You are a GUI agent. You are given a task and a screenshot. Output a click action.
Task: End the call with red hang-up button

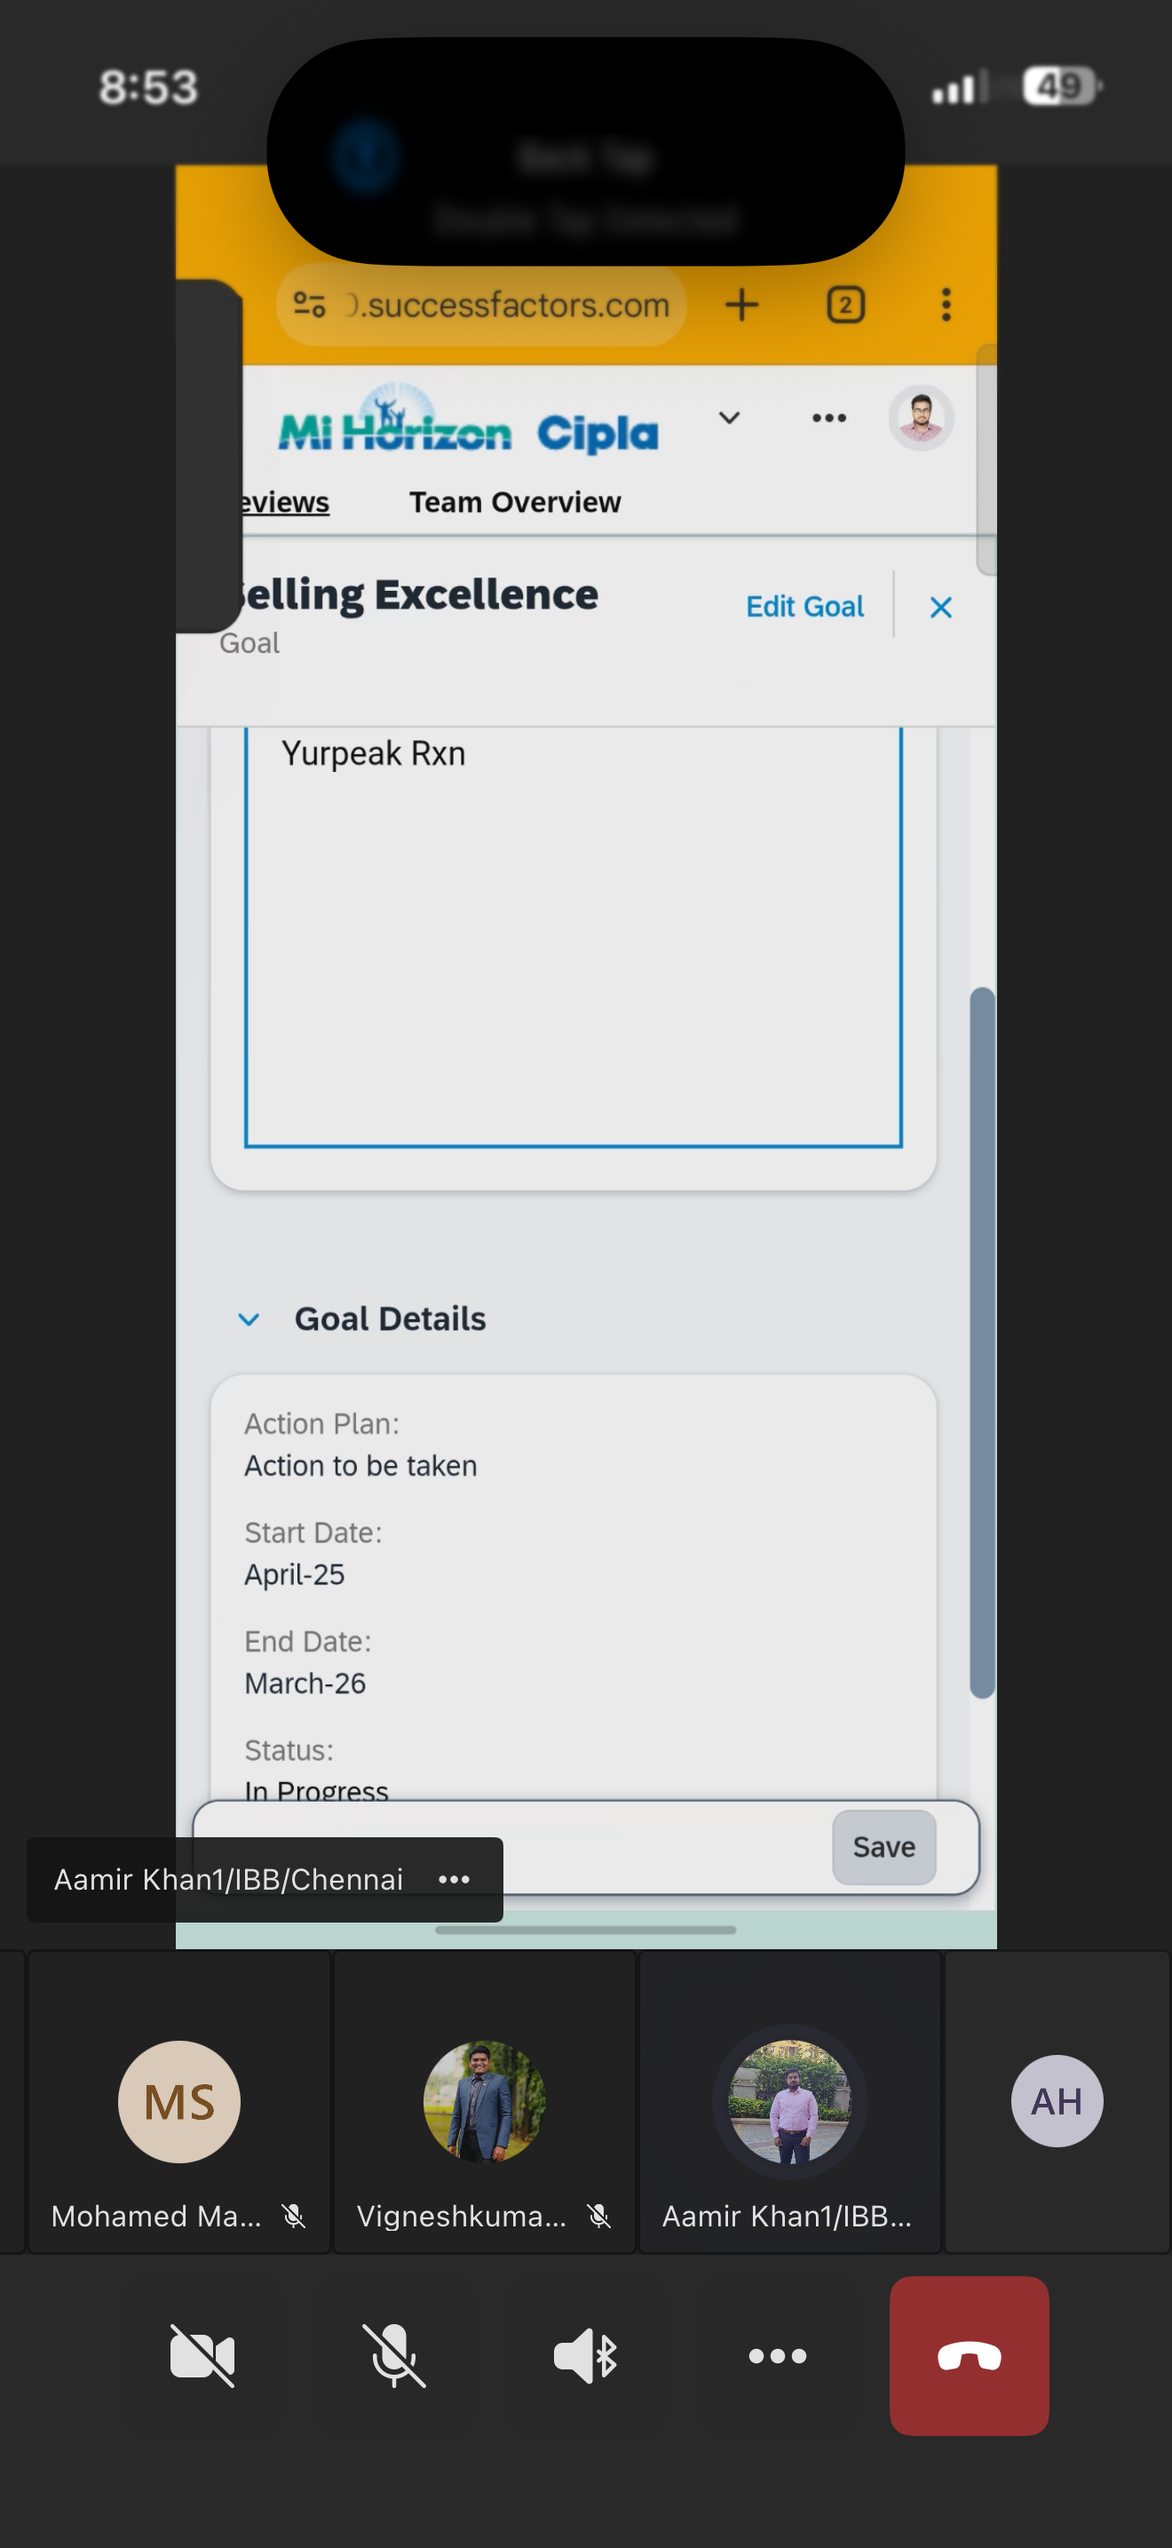[x=969, y=2355]
